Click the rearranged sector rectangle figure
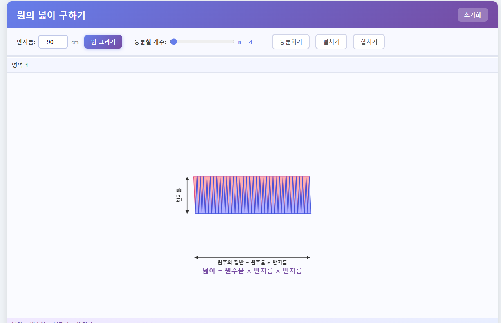 click(252, 195)
